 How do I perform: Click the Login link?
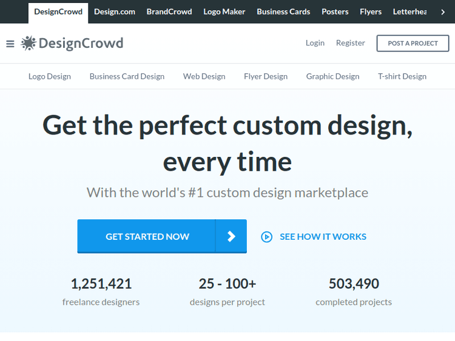[315, 43]
